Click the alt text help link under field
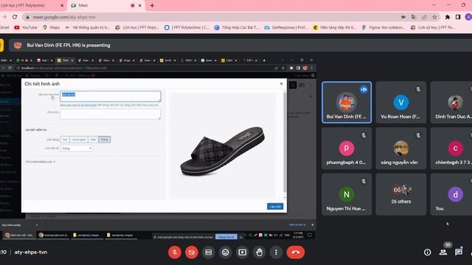 pos(78,105)
